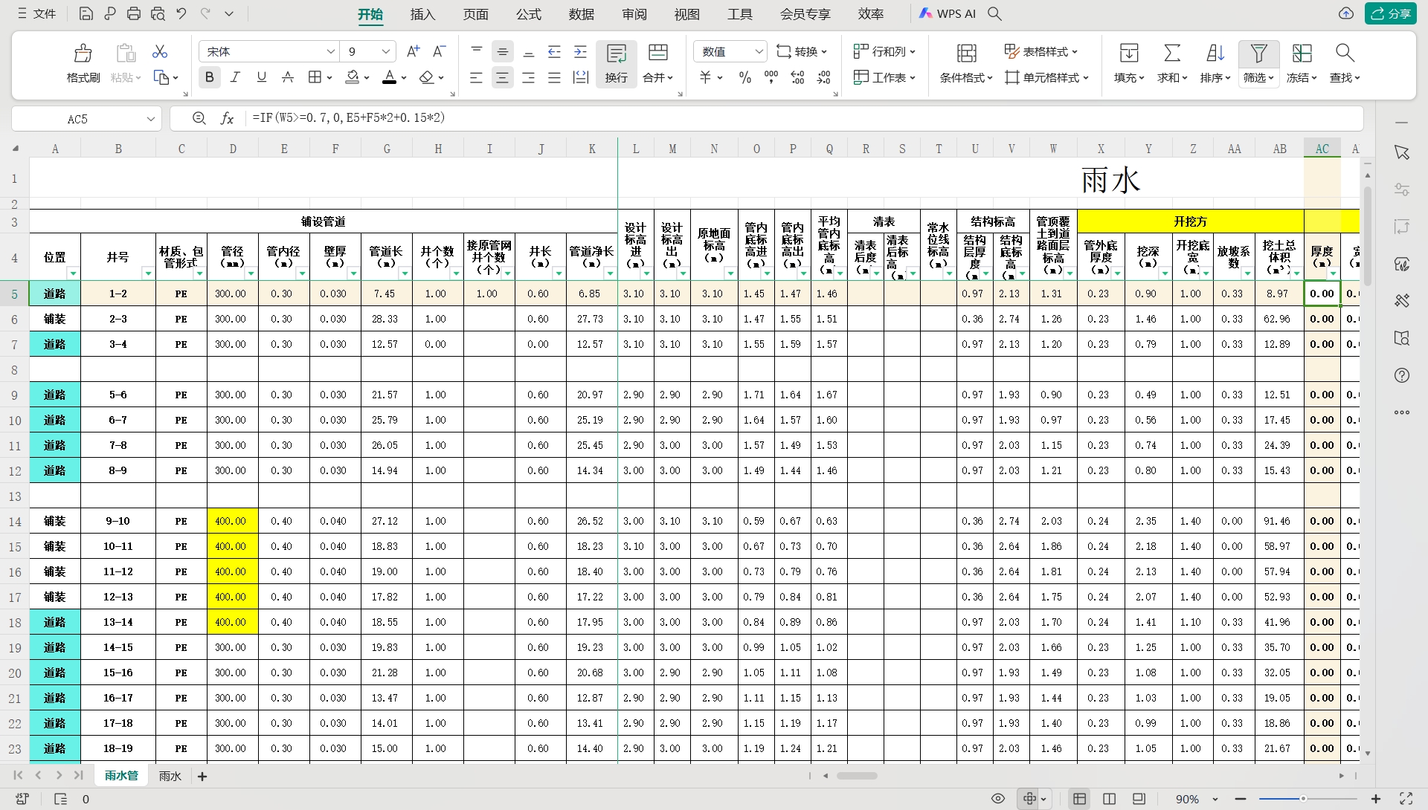Open the help question mark in sidebar
Screen dimensions: 1428x810
pyautogui.click(x=1402, y=375)
